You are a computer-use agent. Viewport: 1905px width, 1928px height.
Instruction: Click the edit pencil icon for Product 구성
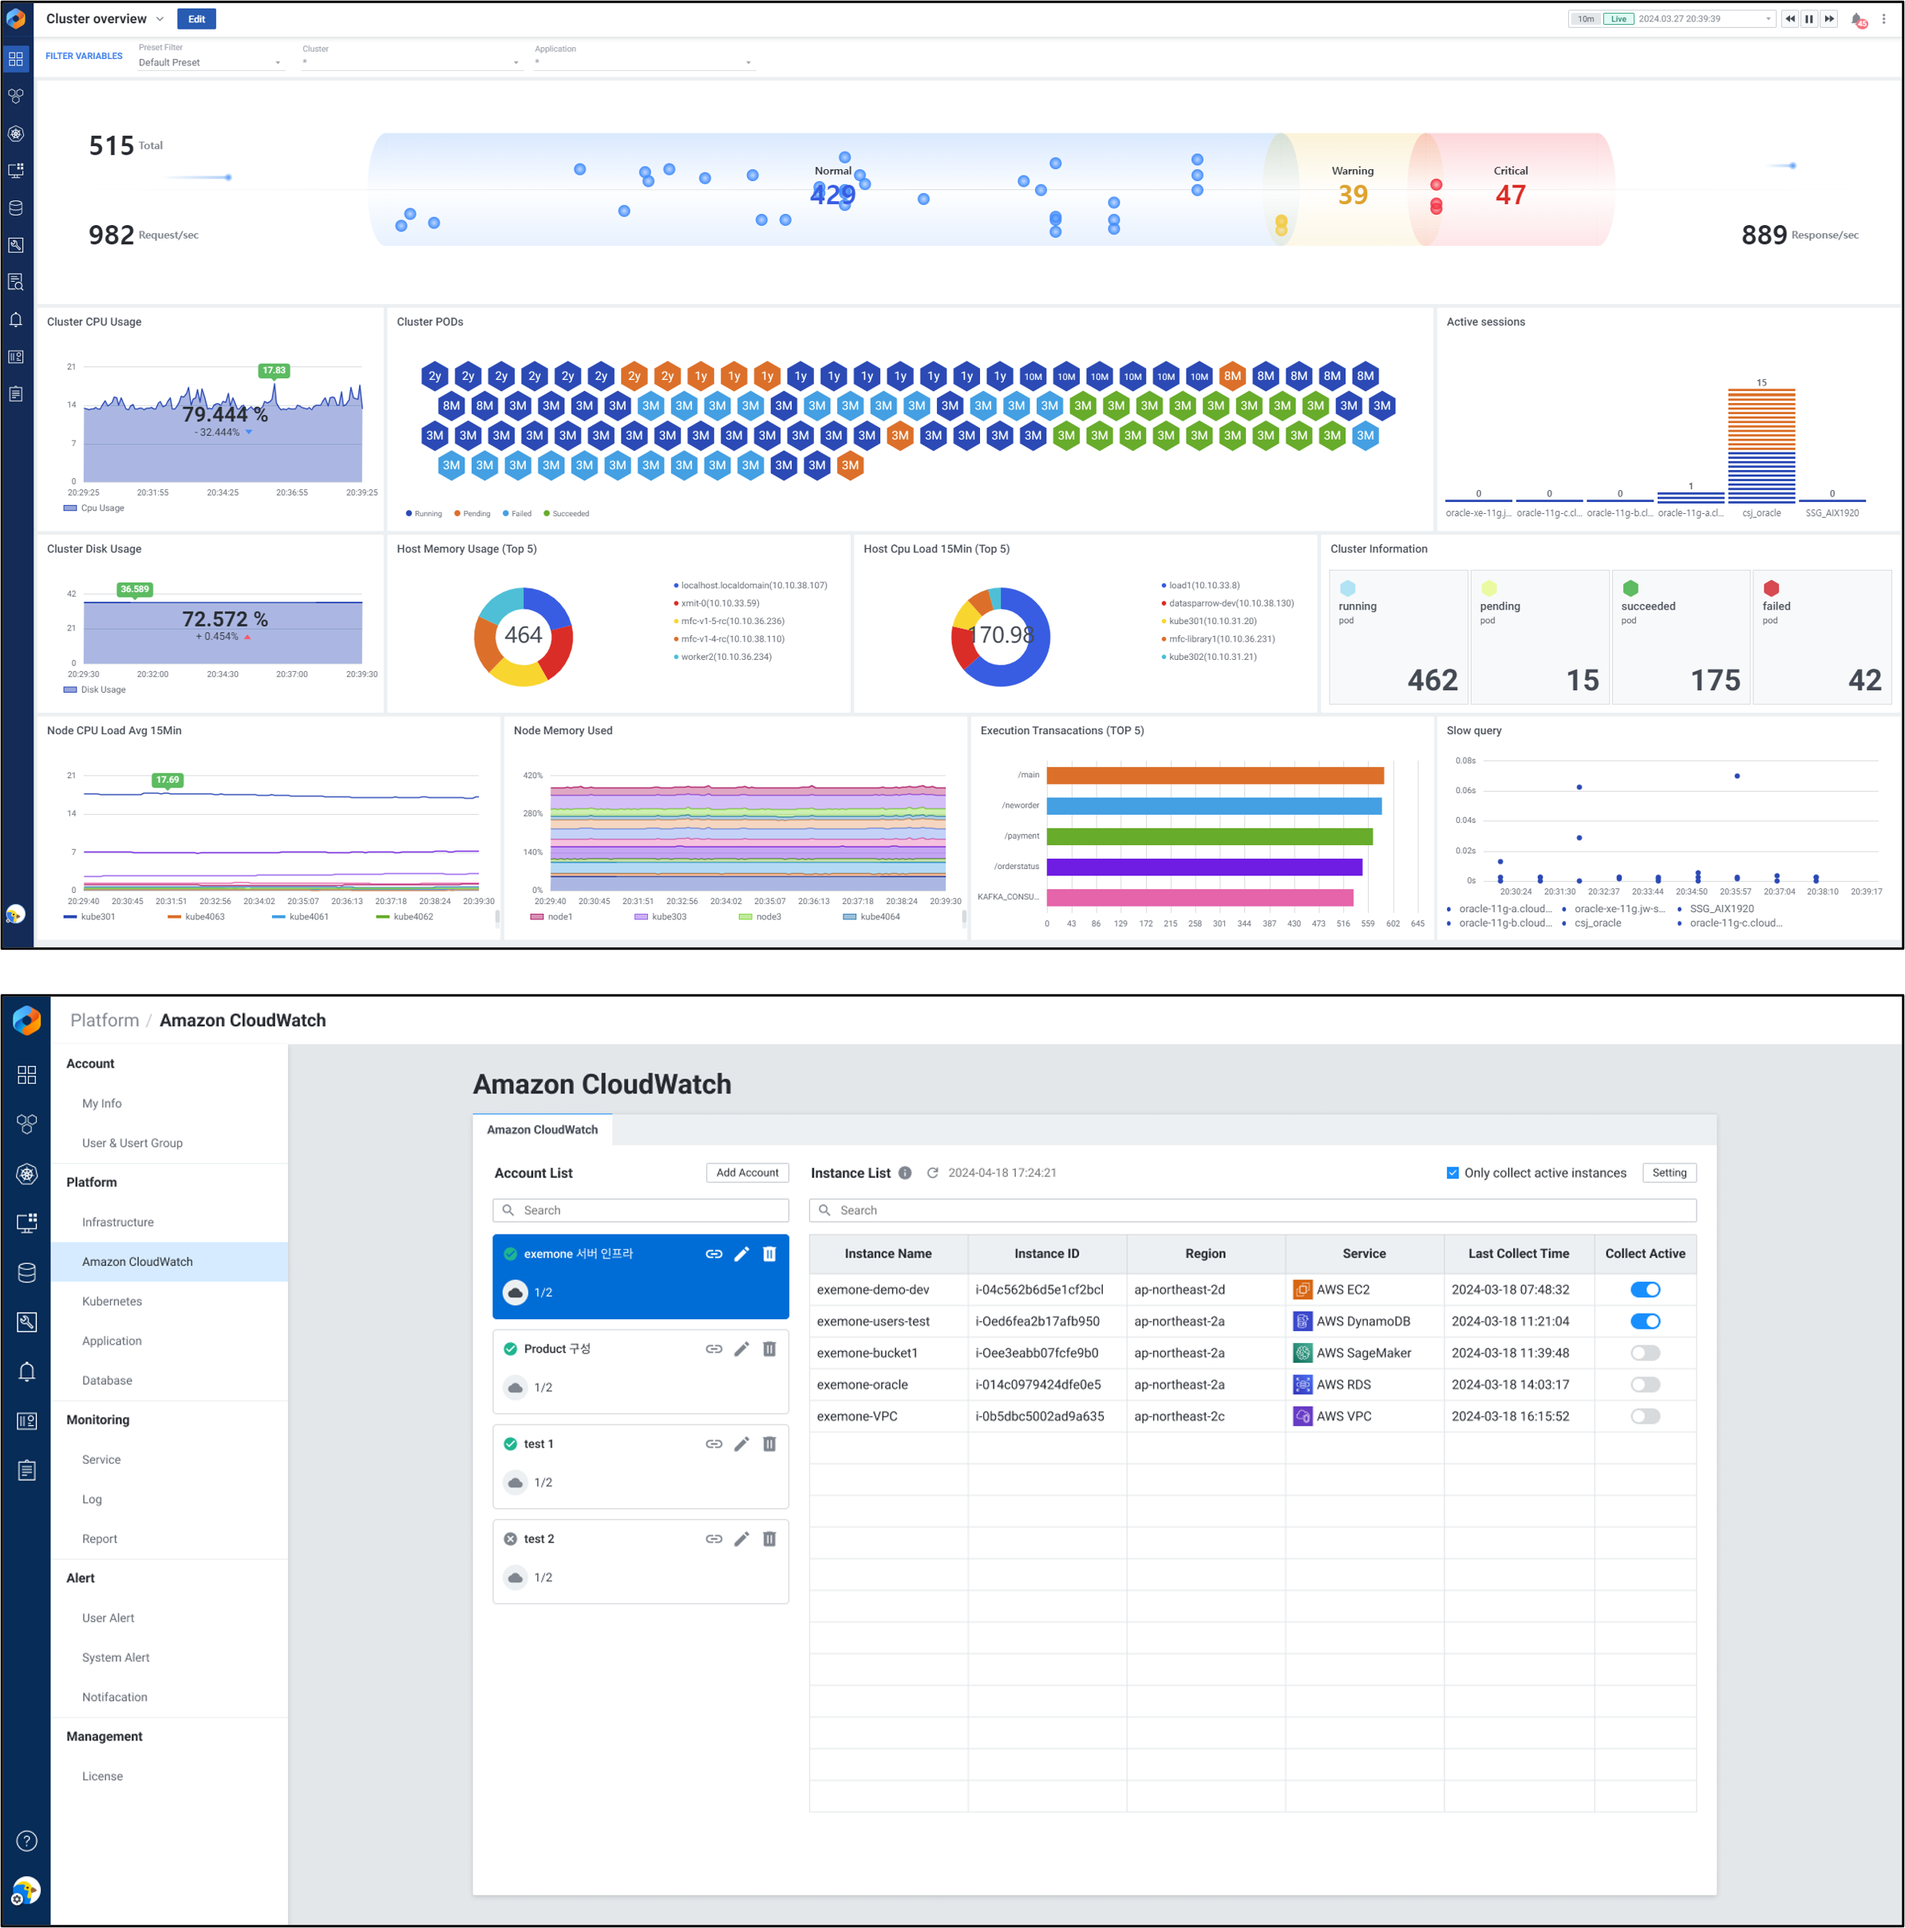click(x=741, y=1349)
